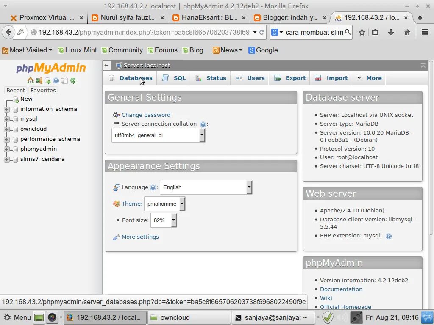
Task: Expand mysql database tree node
Action: click(x=7, y=119)
